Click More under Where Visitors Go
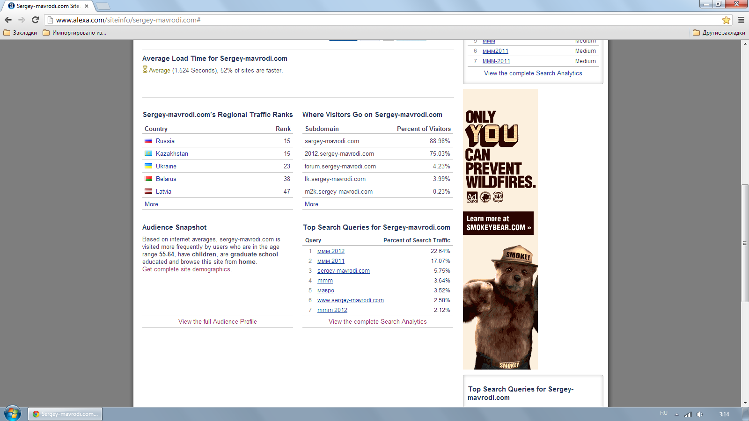This screenshot has height=421, width=749. tap(311, 204)
